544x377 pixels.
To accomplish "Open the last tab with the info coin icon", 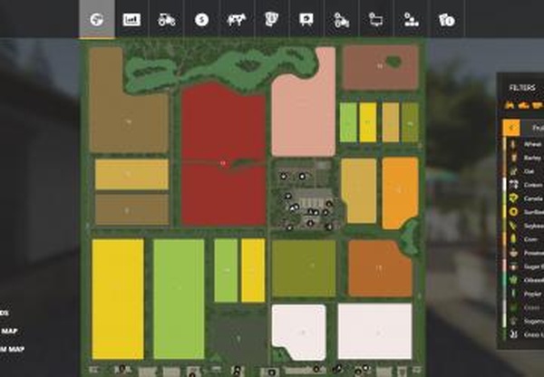I will pos(446,19).
